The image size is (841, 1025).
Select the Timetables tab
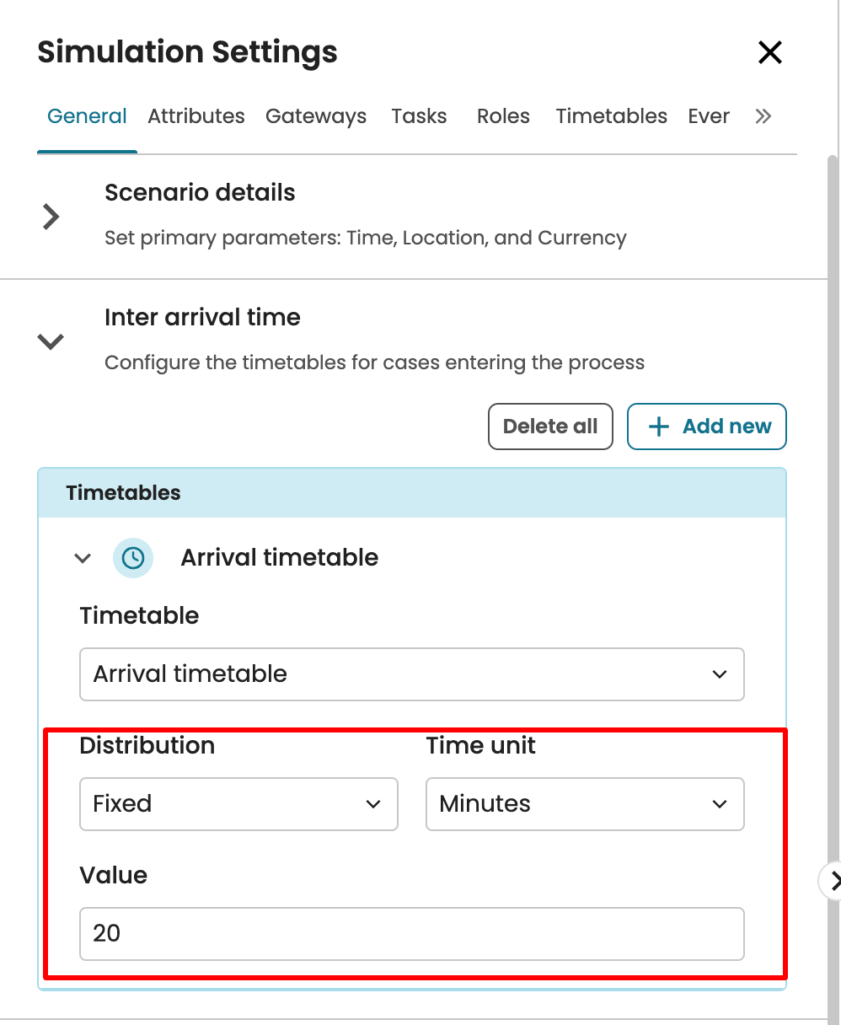(x=611, y=116)
